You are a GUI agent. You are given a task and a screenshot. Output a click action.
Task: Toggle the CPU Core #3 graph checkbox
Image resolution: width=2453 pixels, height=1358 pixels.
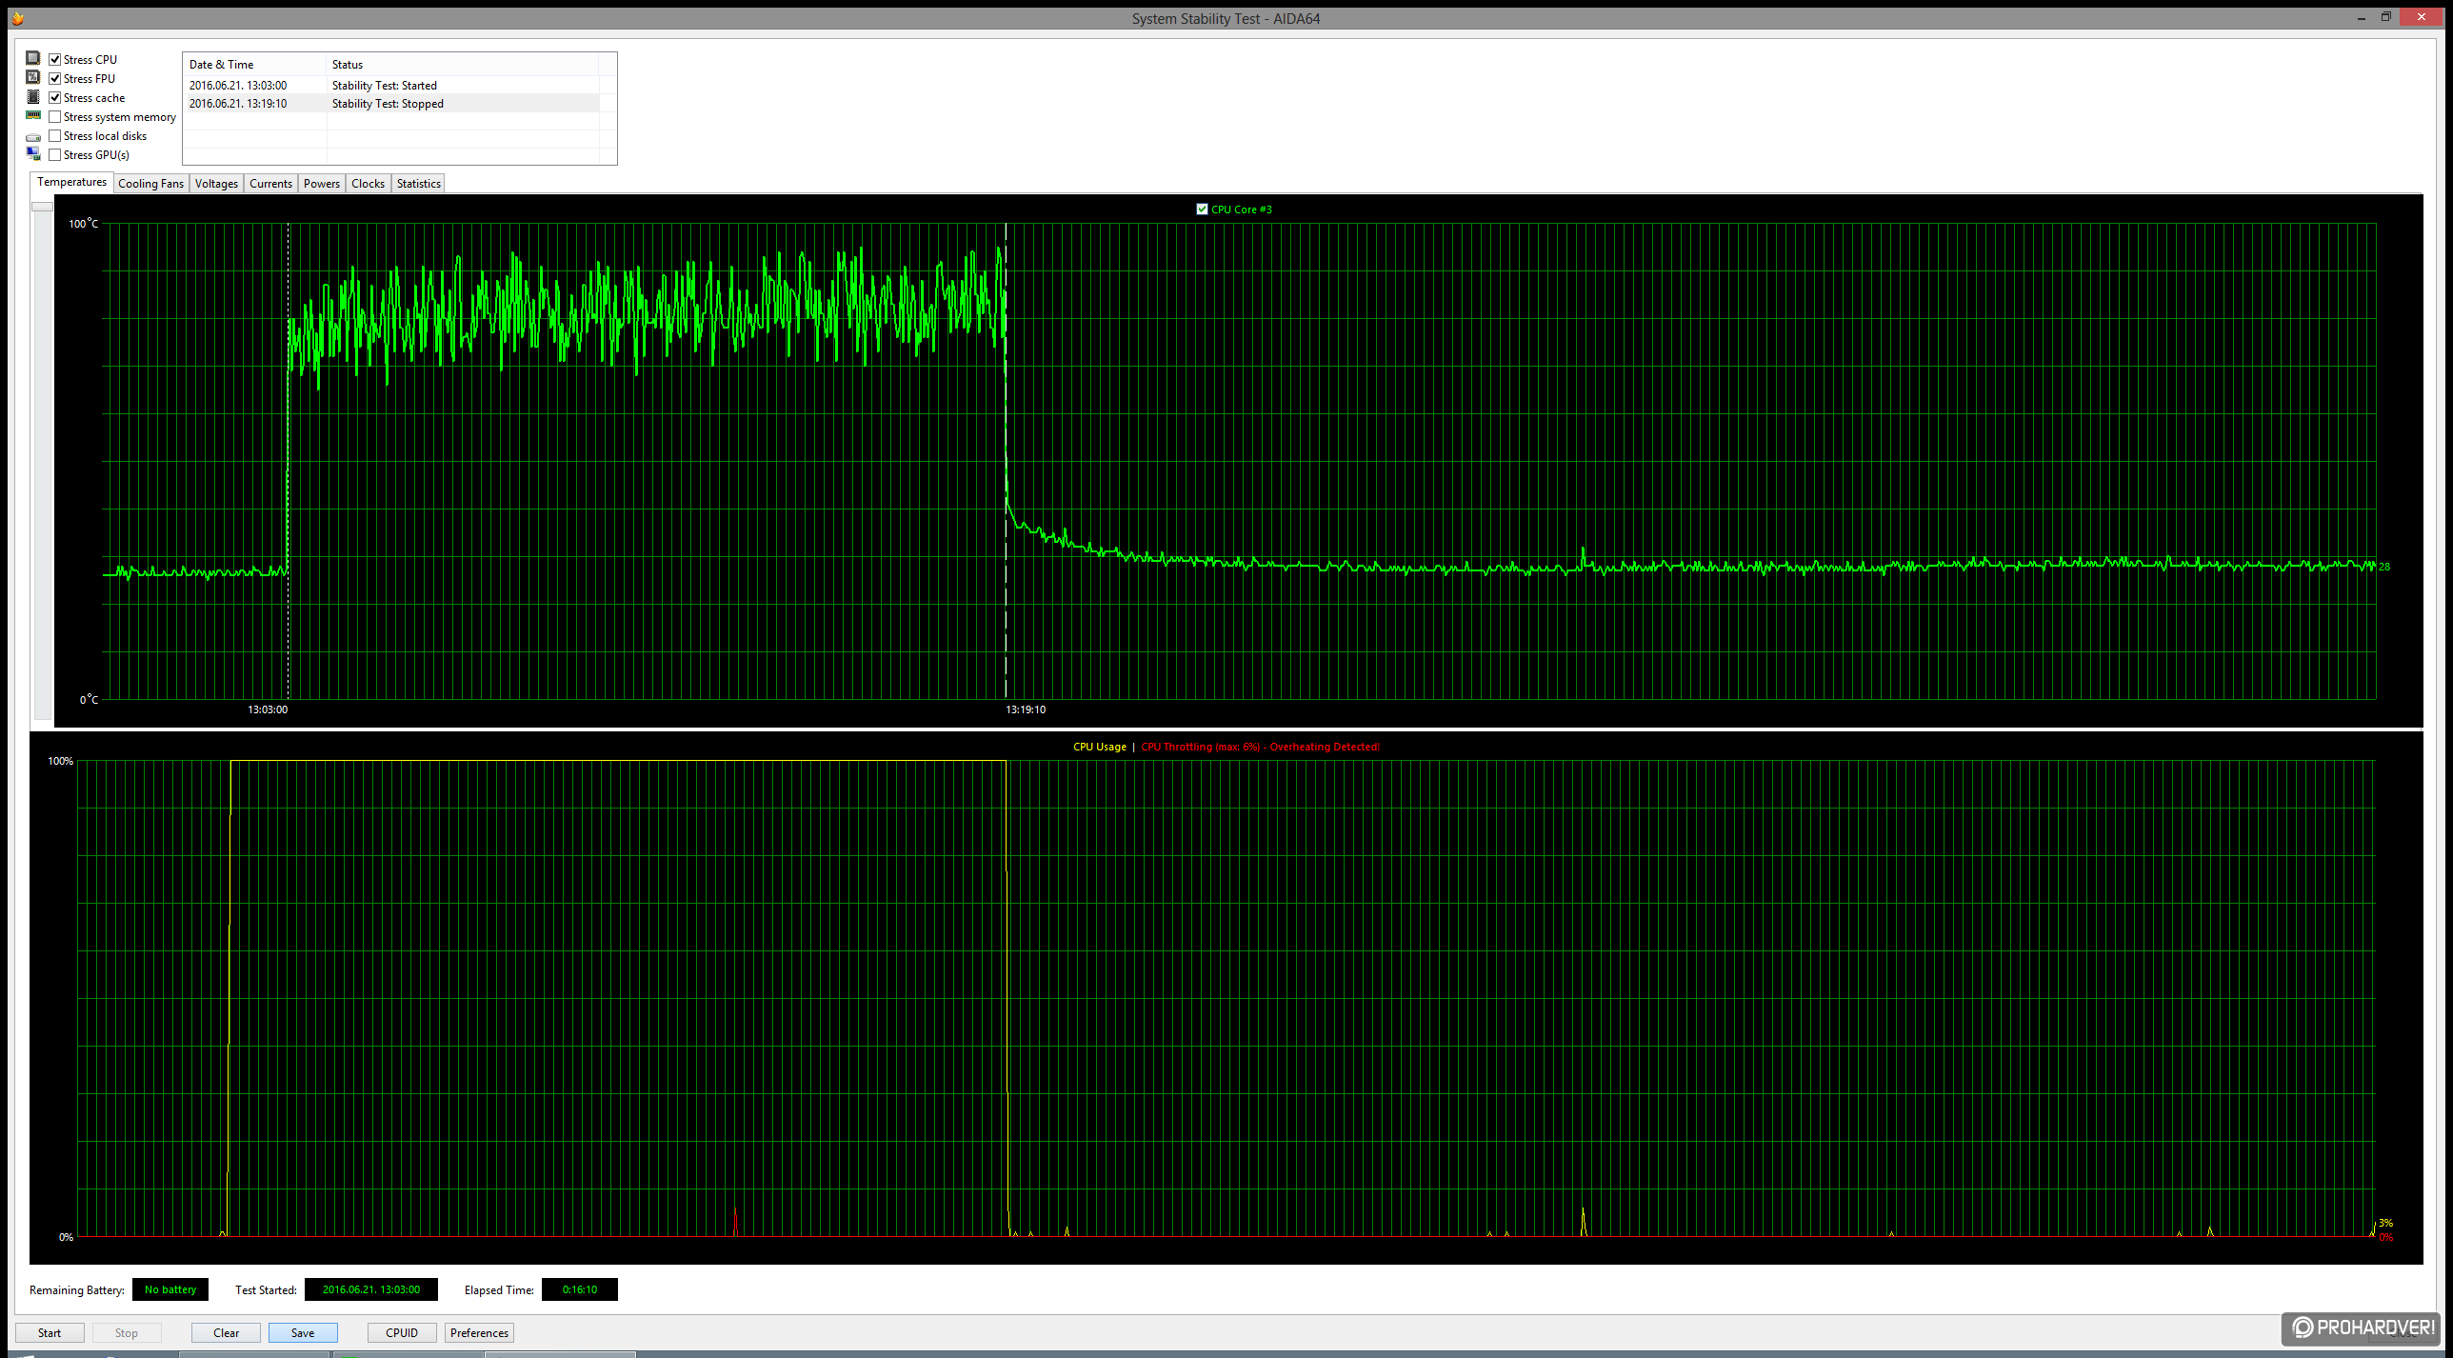click(1202, 209)
